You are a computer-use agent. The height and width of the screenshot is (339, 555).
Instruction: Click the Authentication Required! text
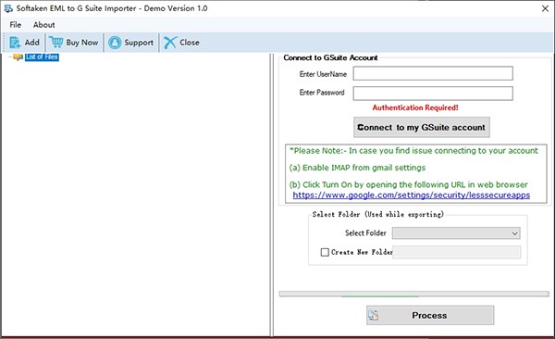[415, 107]
